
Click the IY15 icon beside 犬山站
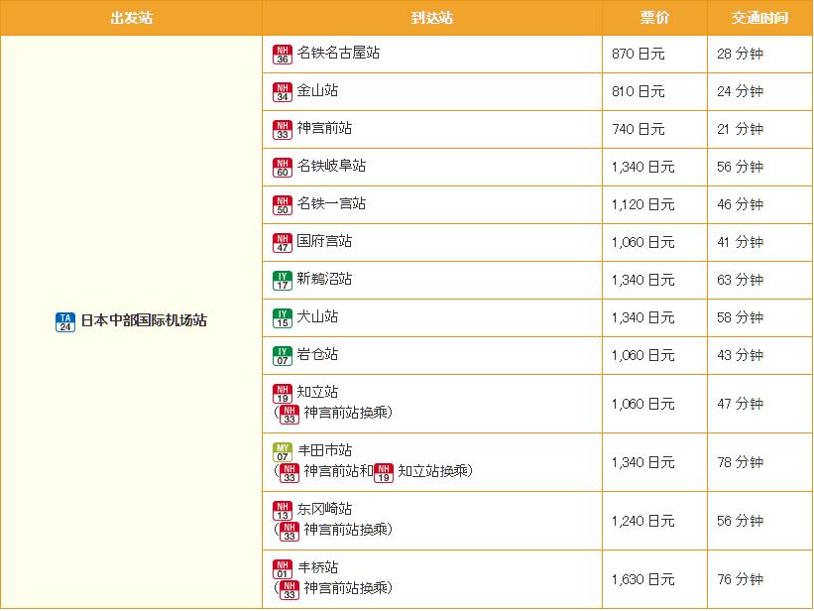click(x=283, y=317)
